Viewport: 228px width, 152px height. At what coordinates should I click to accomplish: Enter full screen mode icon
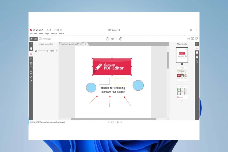pos(197,39)
